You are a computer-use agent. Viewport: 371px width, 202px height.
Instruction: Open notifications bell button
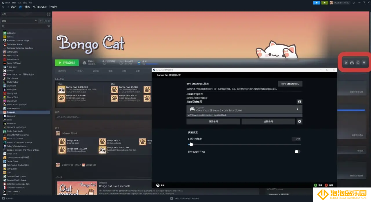325,3
